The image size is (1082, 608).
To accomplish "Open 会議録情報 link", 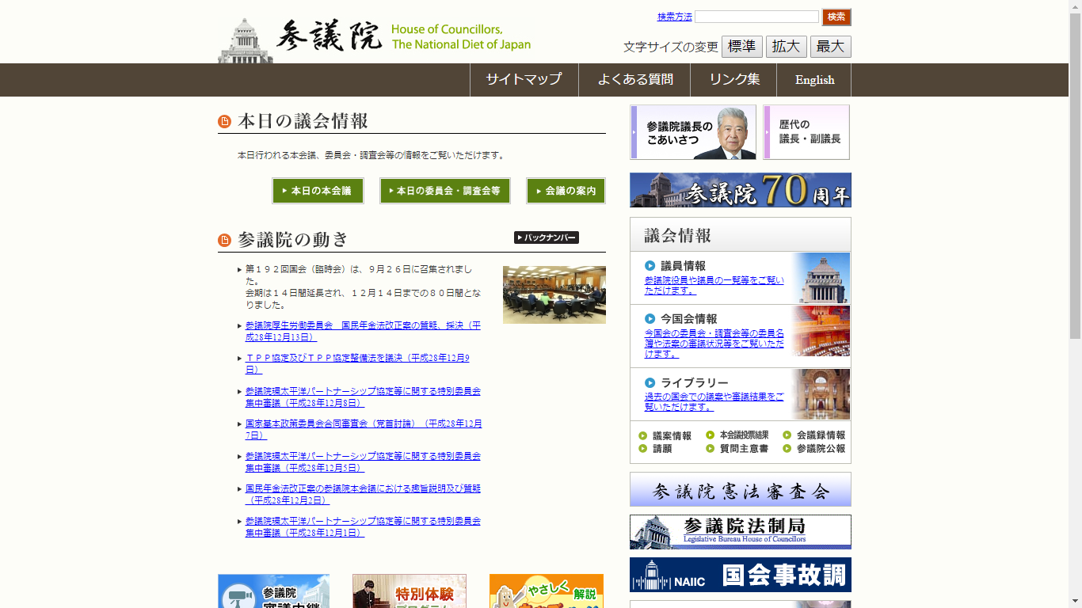I will (x=821, y=435).
